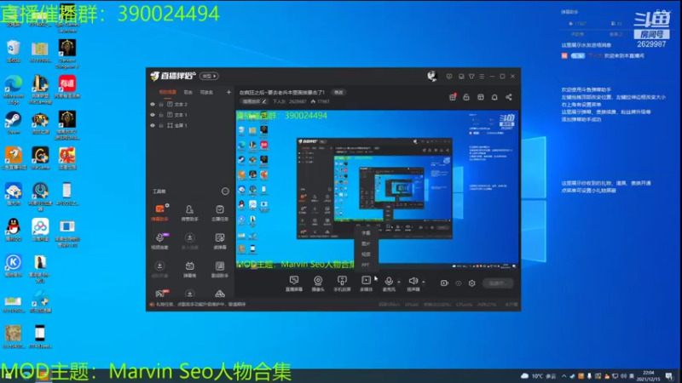The width and height of the screenshot is (682, 383).
Task: Open the 主播任务 tool
Action: coord(220,212)
